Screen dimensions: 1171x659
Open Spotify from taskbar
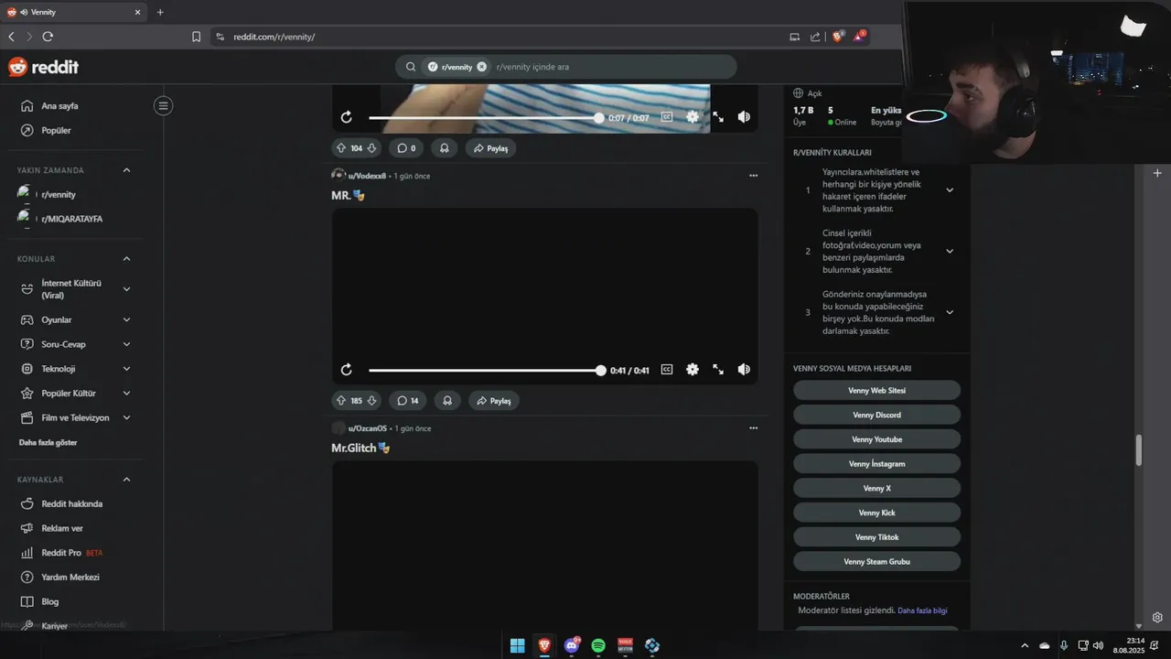[598, 645]
